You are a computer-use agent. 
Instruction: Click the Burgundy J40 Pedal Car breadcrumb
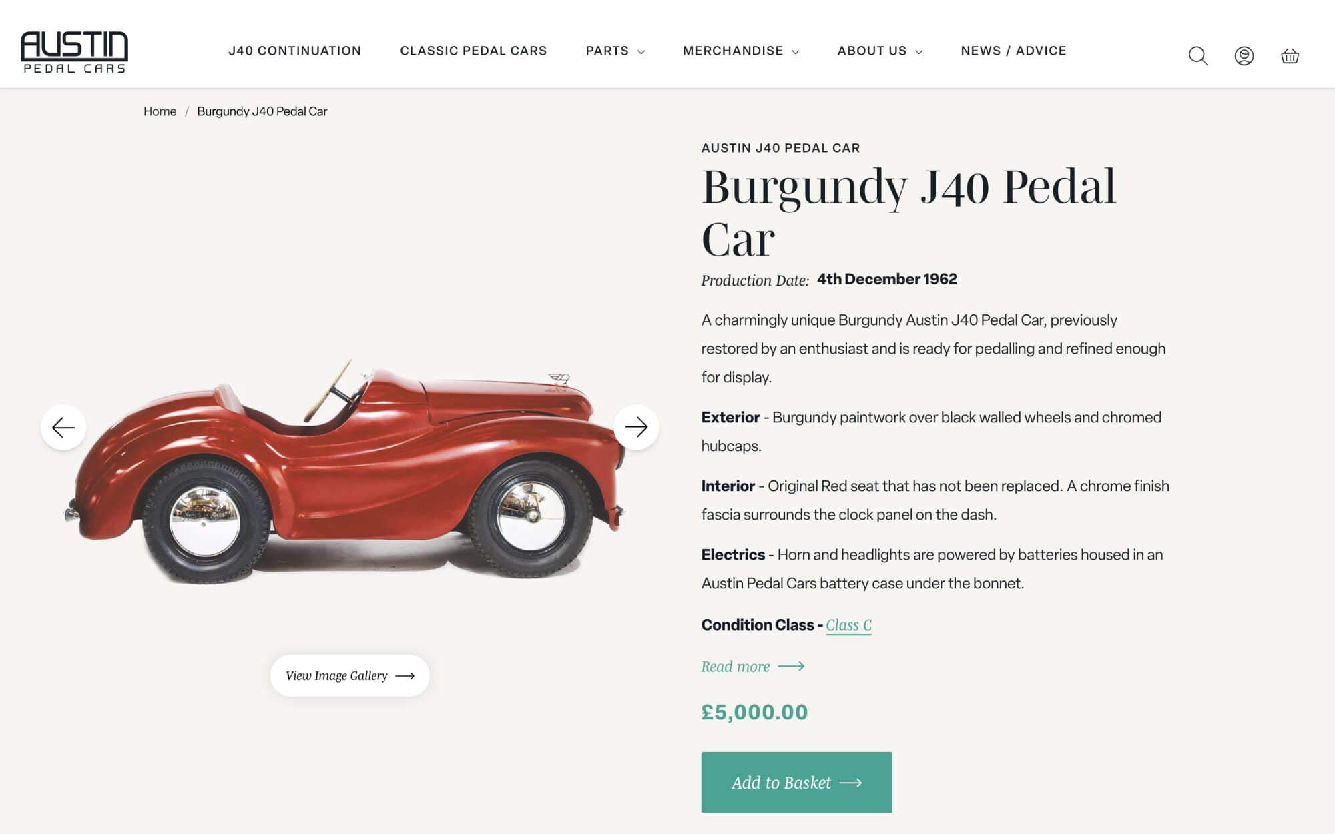(x=262, y=111)
